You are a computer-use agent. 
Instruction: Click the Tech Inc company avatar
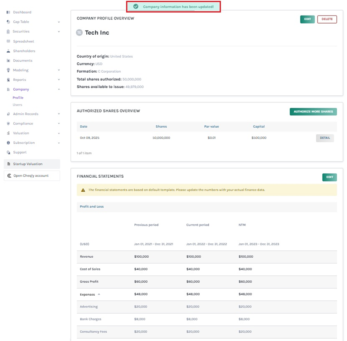coord(79,32)
